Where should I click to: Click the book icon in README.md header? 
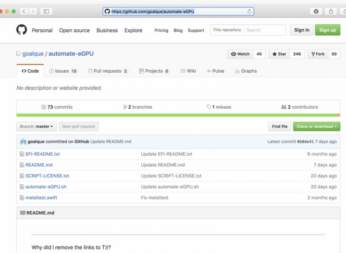(x=23, y=213)
